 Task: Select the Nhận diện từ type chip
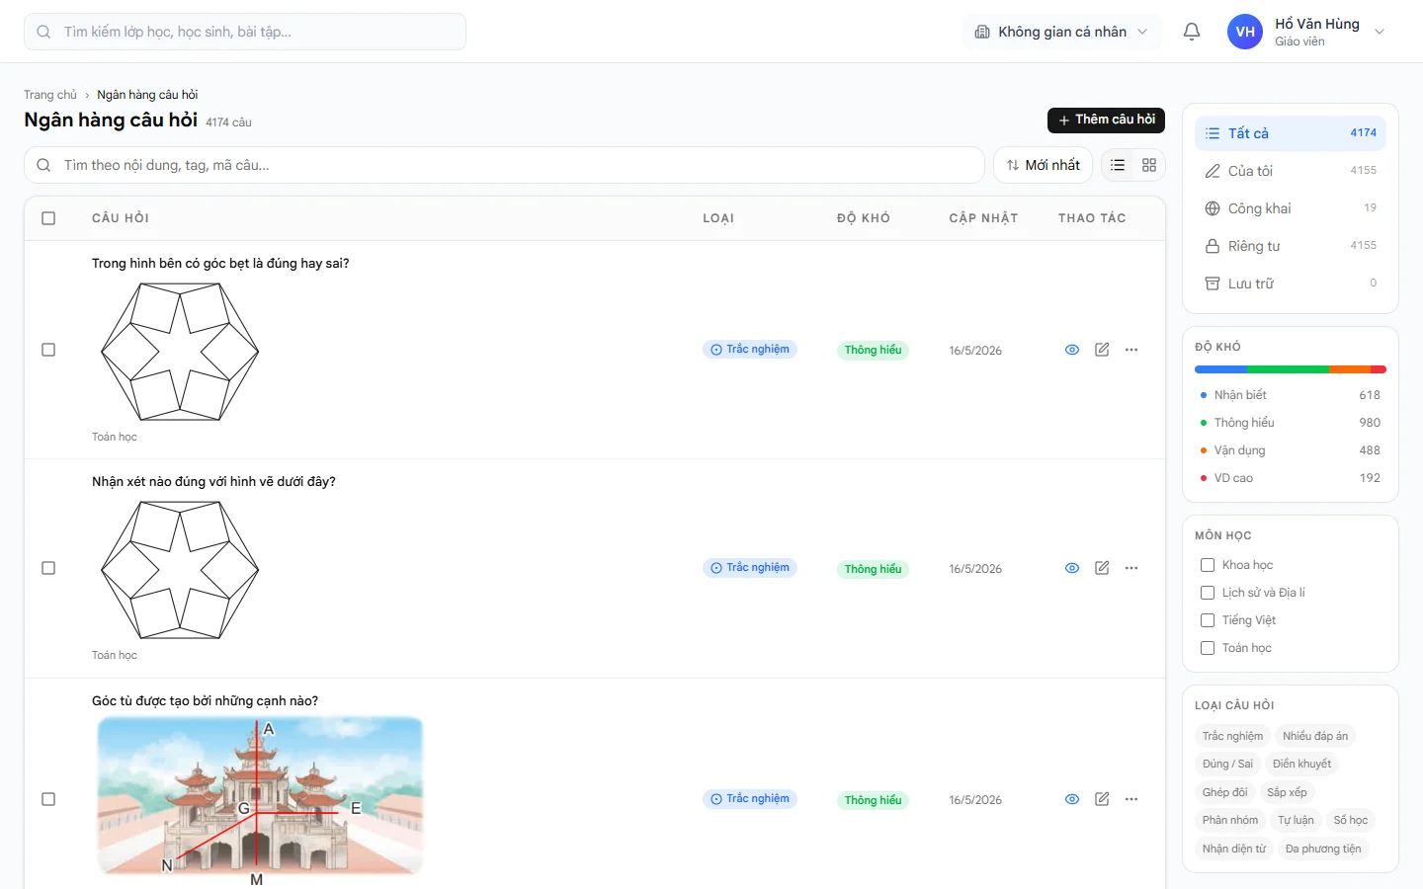[1234, 849]
